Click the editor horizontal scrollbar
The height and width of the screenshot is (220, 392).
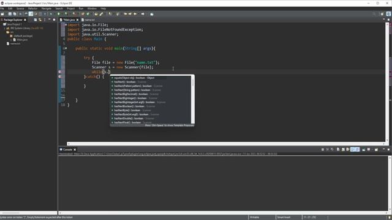tap(226, 144)
